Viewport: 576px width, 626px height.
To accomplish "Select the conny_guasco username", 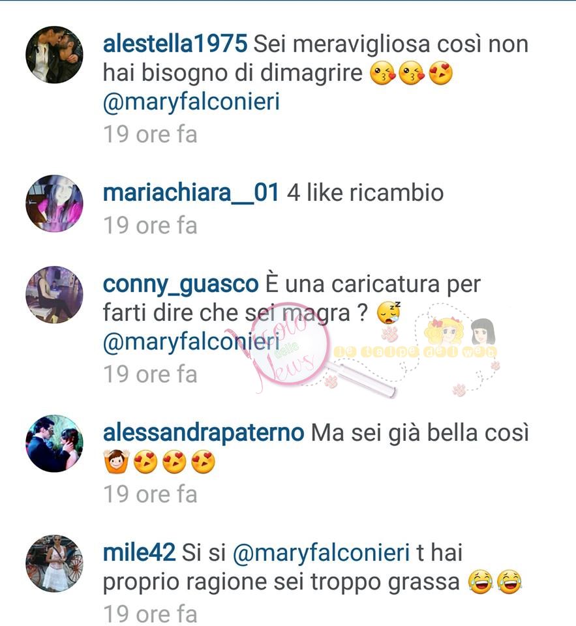I will (x=181, y=285).
